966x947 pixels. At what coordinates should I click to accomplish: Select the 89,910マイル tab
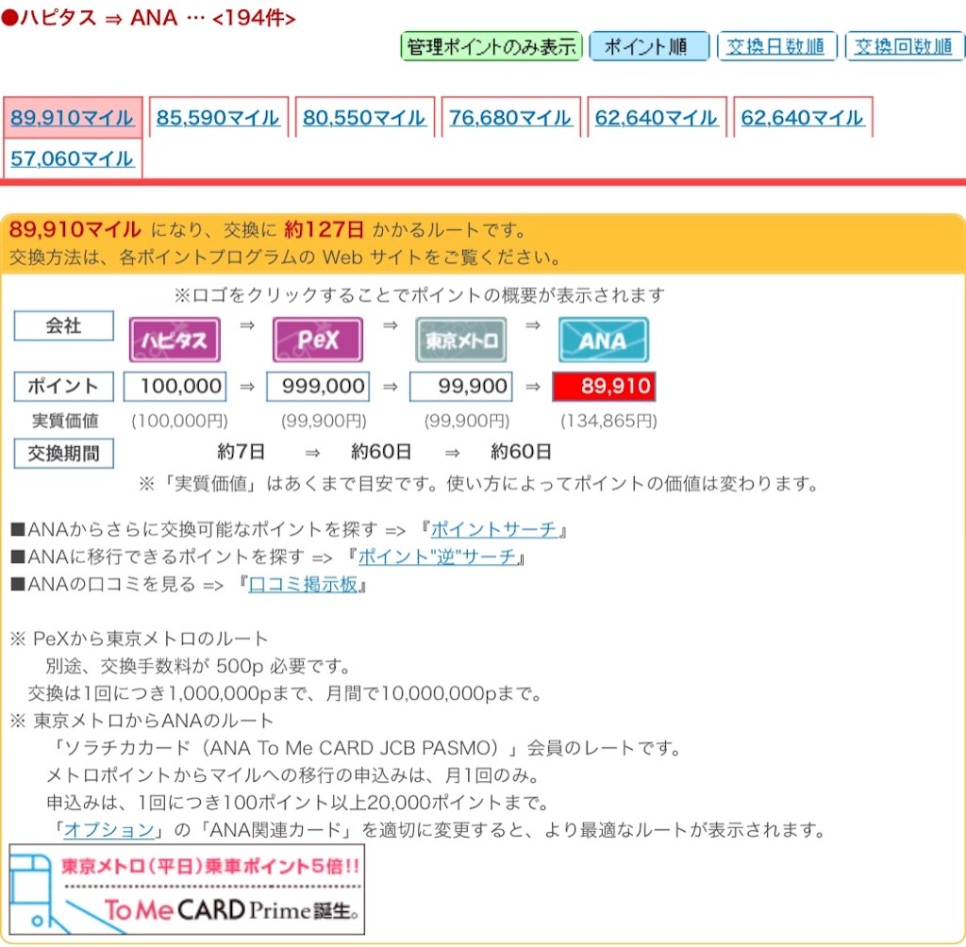(72, 117)
